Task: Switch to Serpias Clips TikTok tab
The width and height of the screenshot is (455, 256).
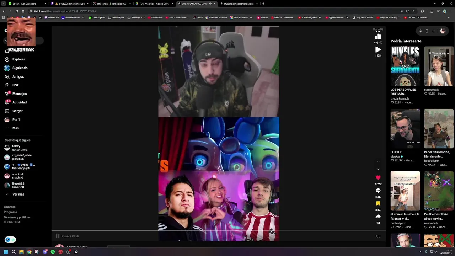Action: coord(238,4)
